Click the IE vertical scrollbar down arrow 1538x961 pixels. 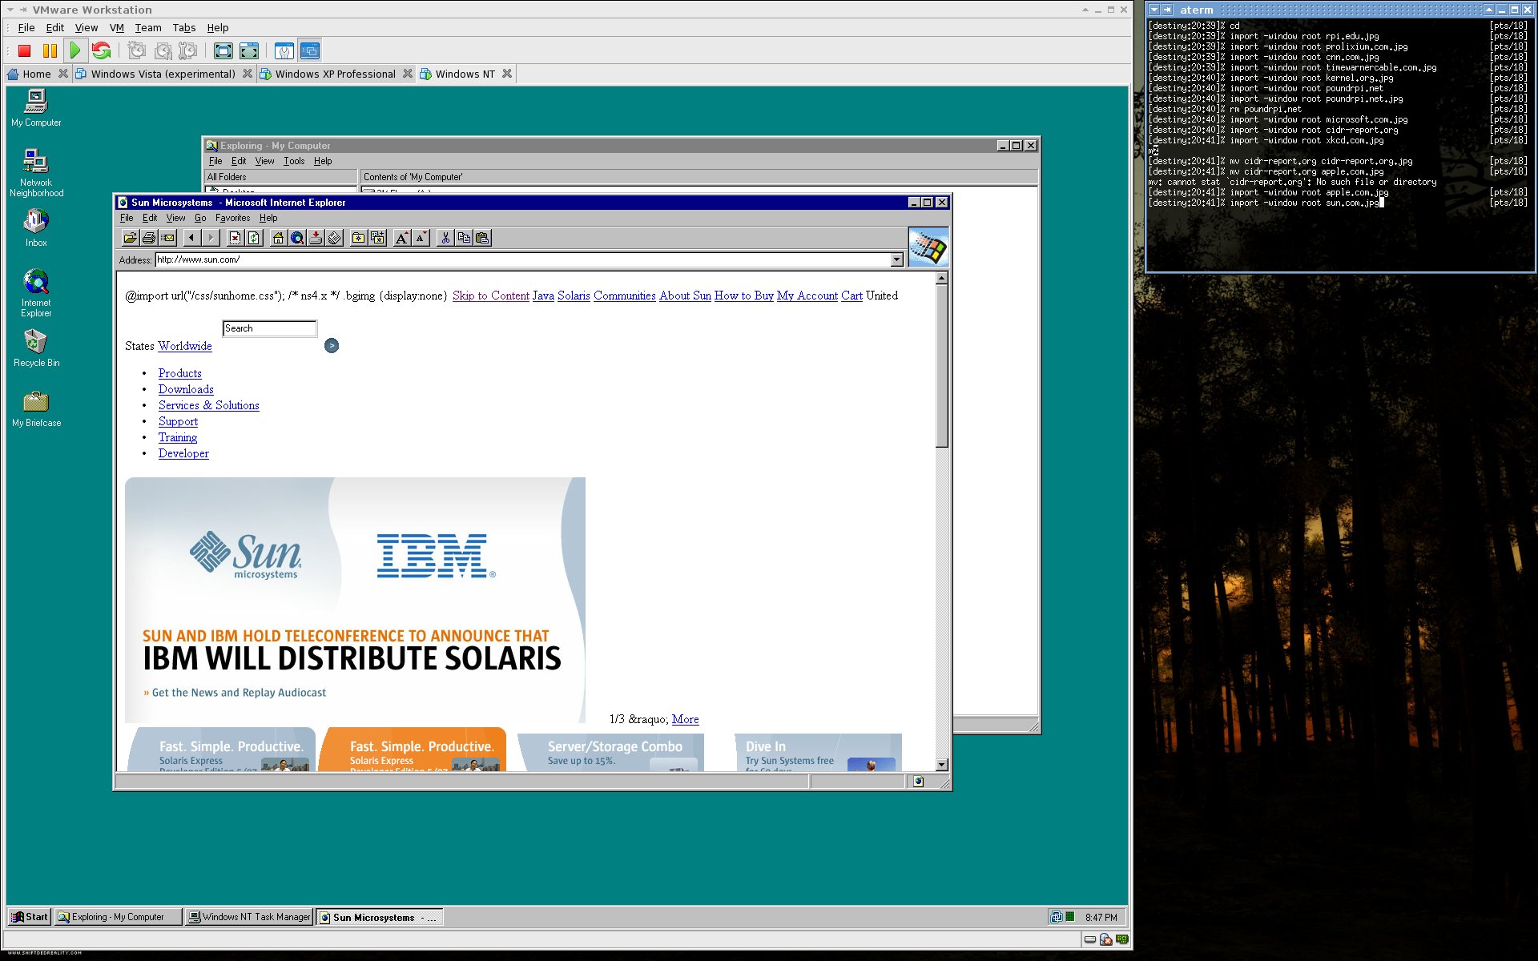[942, 764]
